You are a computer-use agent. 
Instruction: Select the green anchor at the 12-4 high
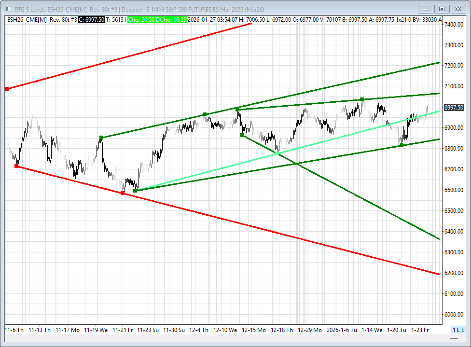(205, 114)
